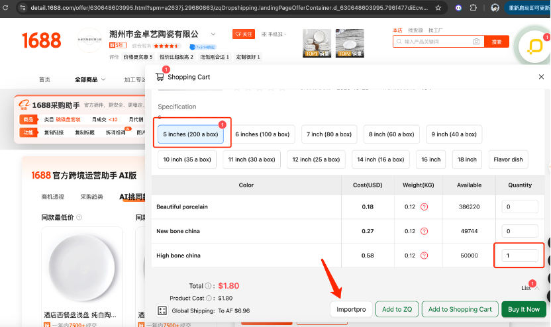
Task: Select the 18 inch specification
Action: pos(467,160)
